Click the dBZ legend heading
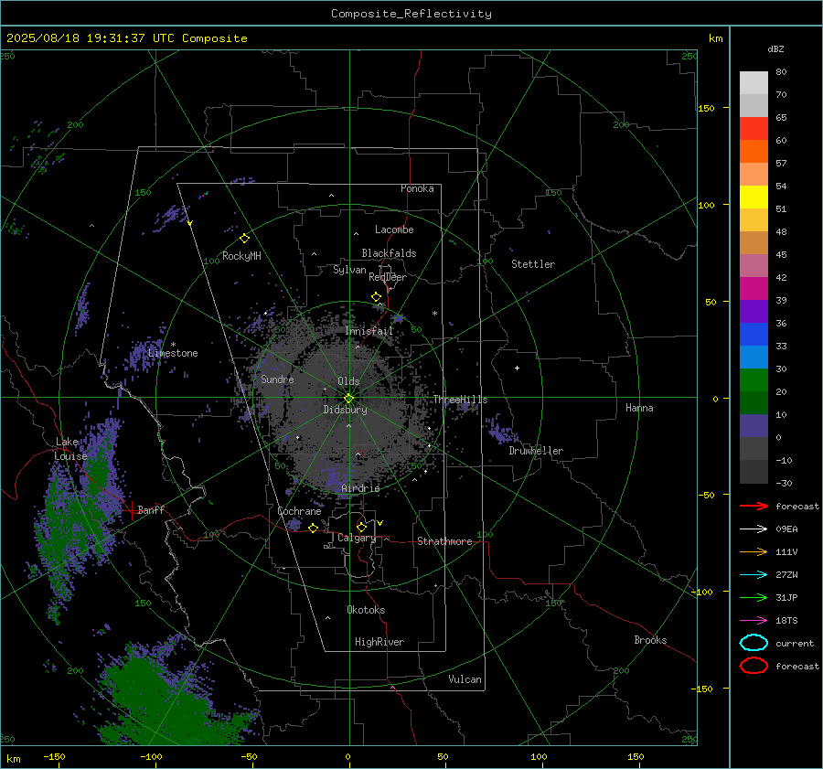 775,48
